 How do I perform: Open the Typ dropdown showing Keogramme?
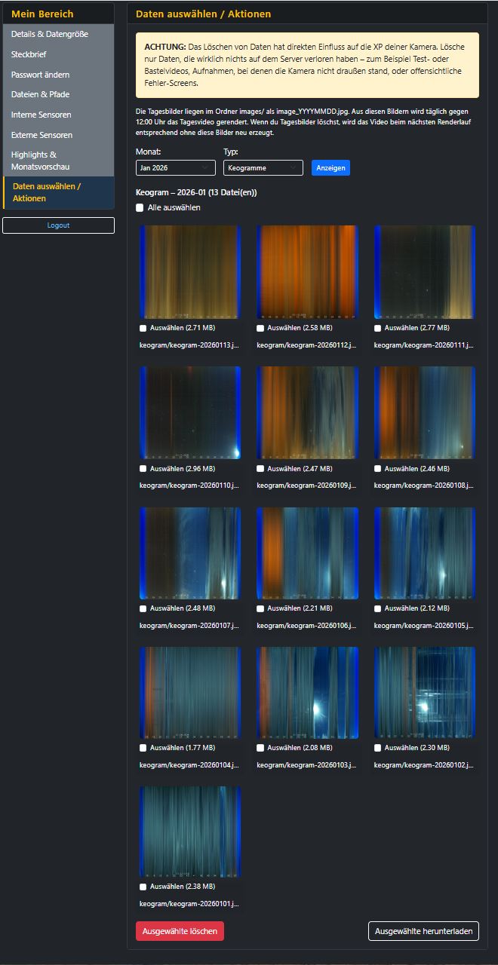pos(263,167)
